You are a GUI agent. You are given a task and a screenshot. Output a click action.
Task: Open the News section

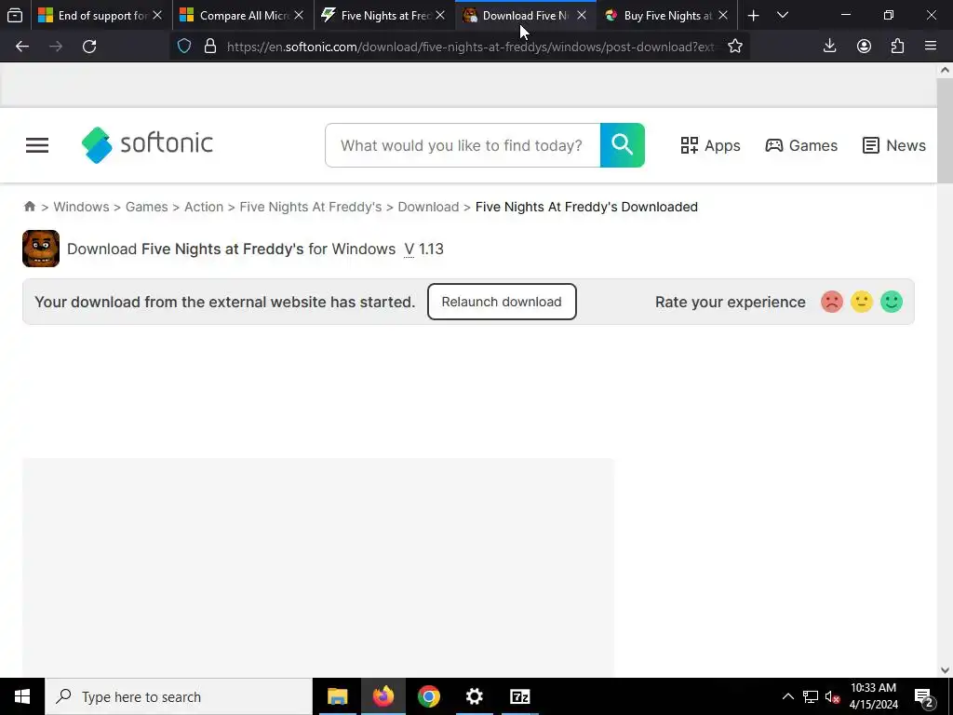coord(894,145)
